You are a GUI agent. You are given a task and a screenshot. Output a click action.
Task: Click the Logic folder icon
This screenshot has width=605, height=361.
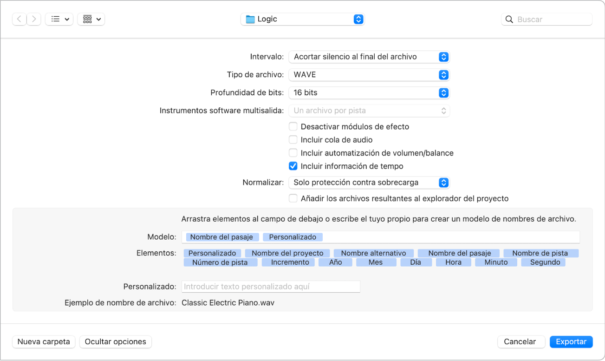[x=251, y=19]
